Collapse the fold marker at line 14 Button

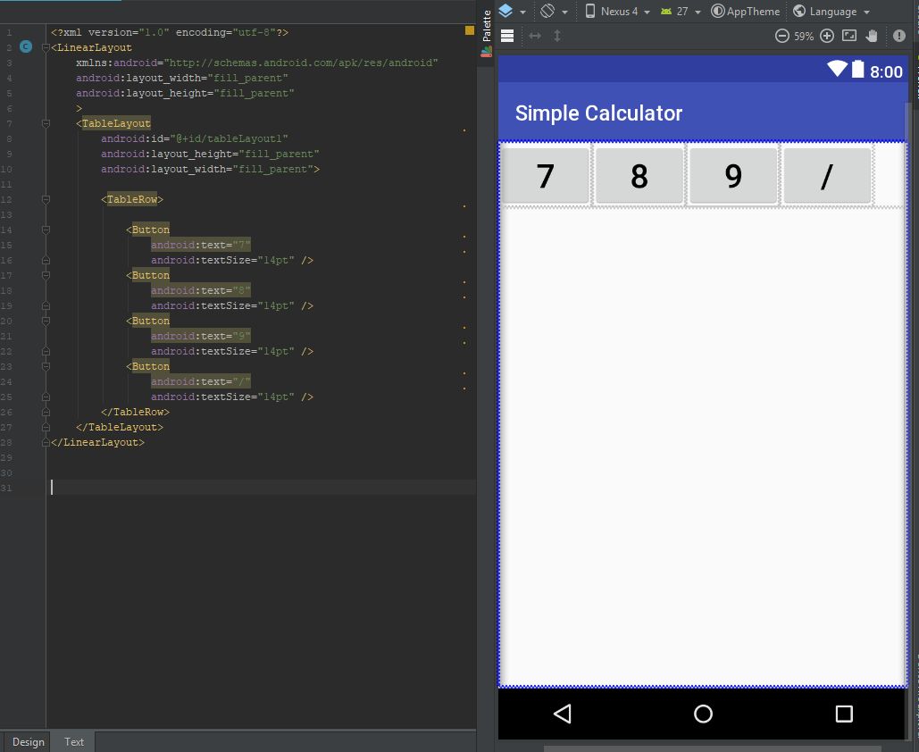[x=46, y=230]
